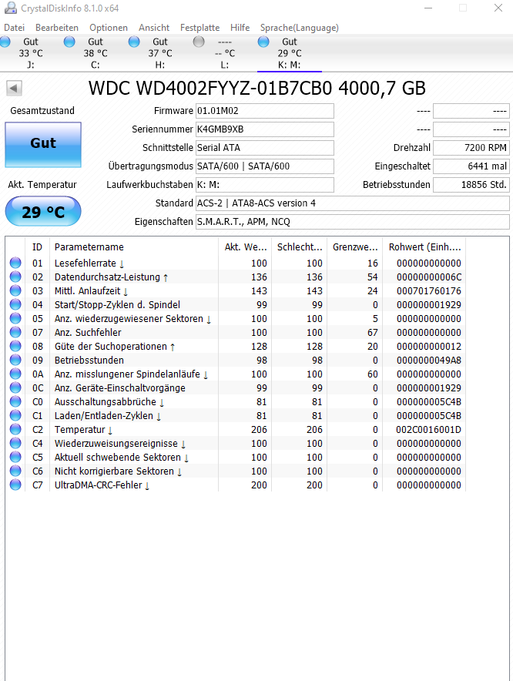Screen dimensions: 513x681
Task: Click status orb of Anz. Suchfehler row
Action: (15, 332)
